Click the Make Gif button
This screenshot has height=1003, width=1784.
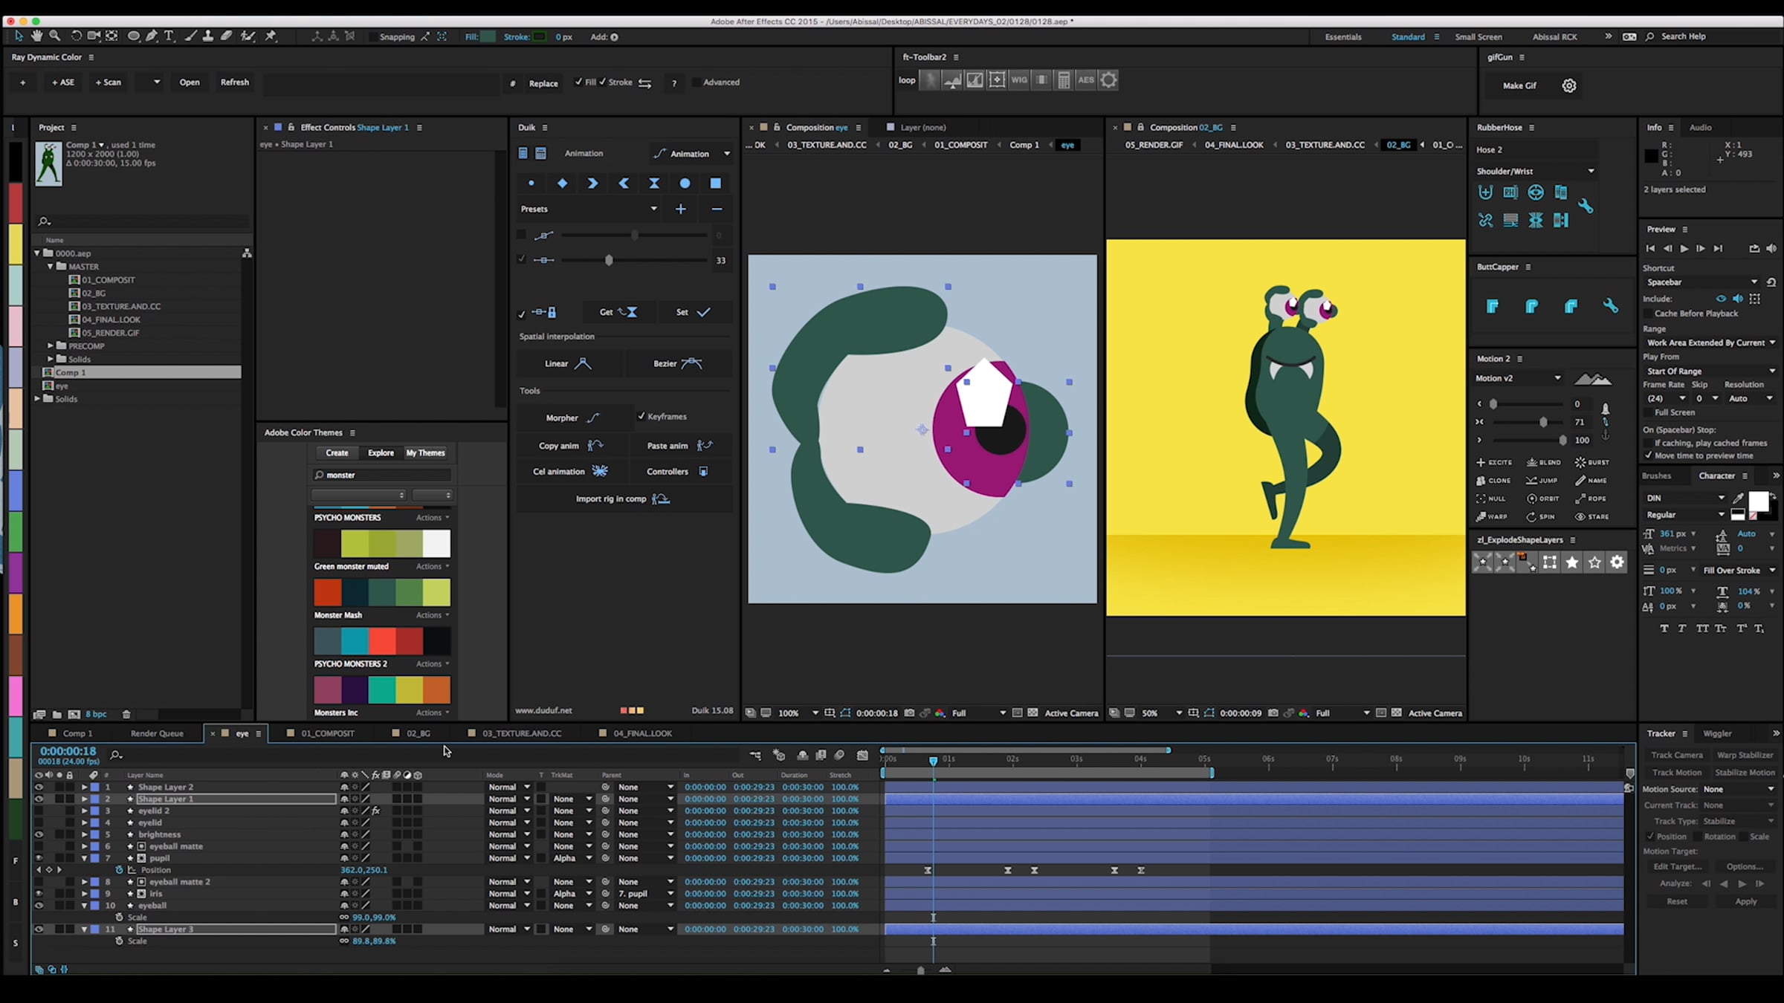(x=1519, y=85)
